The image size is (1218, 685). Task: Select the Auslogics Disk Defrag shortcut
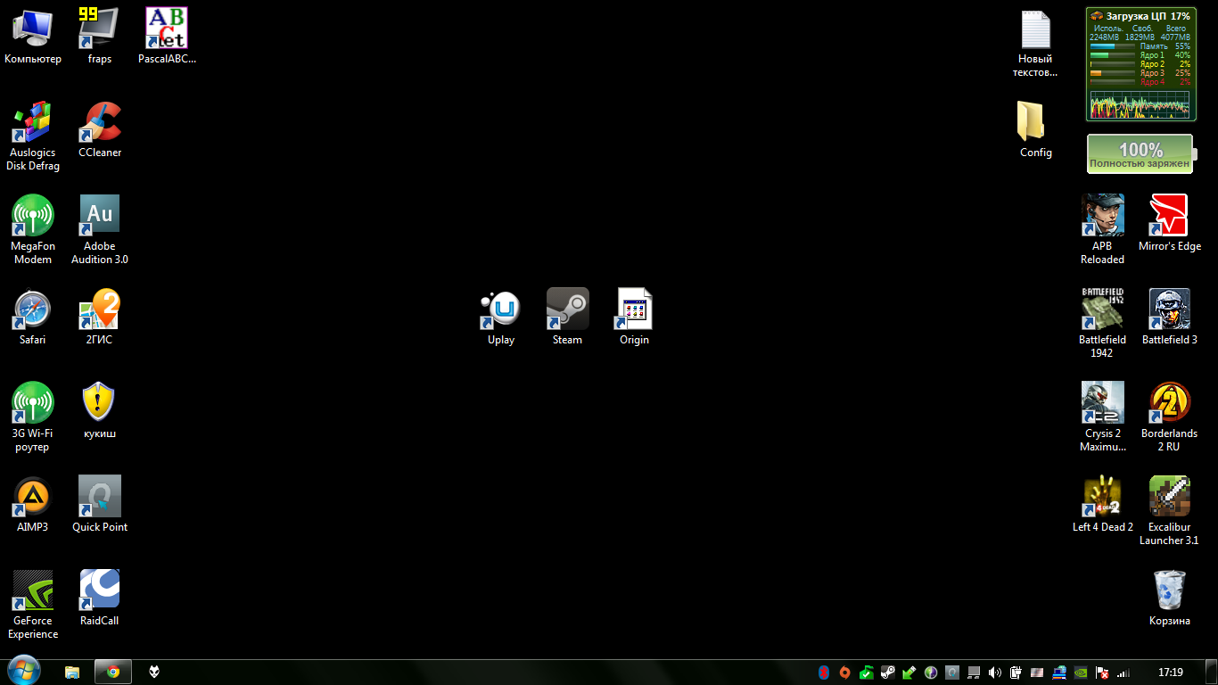click(33, 136)
